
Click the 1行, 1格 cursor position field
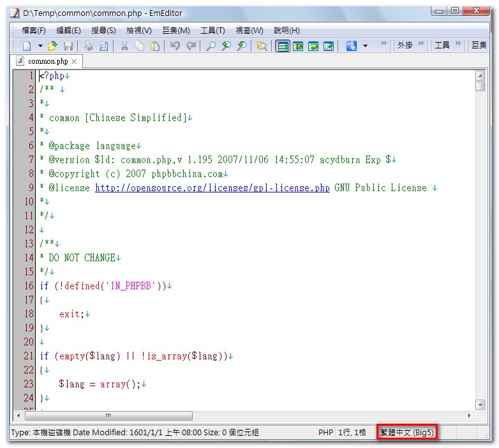[x=352, y=433]
